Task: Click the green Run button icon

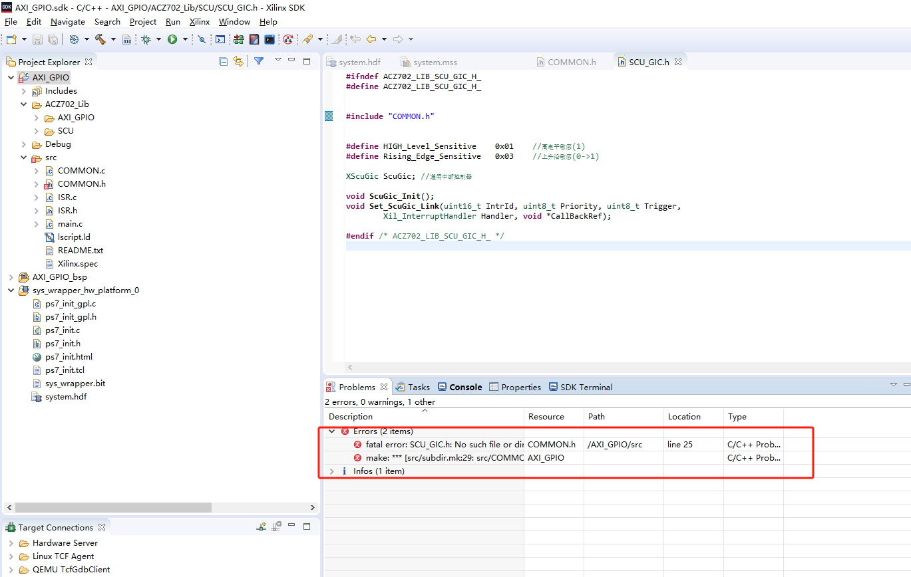Action: tap(172, 40)
